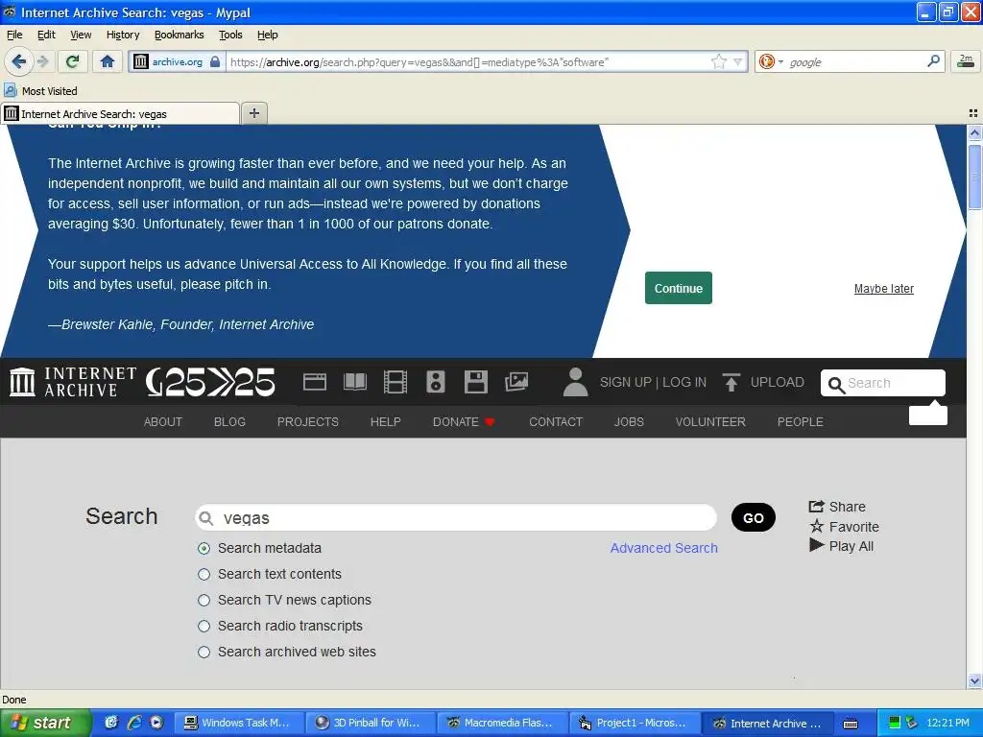This screenshot has width=983, height=737.
Task: Open the Images picture icon
Action: pyautogui.click(x=516, y=382)
